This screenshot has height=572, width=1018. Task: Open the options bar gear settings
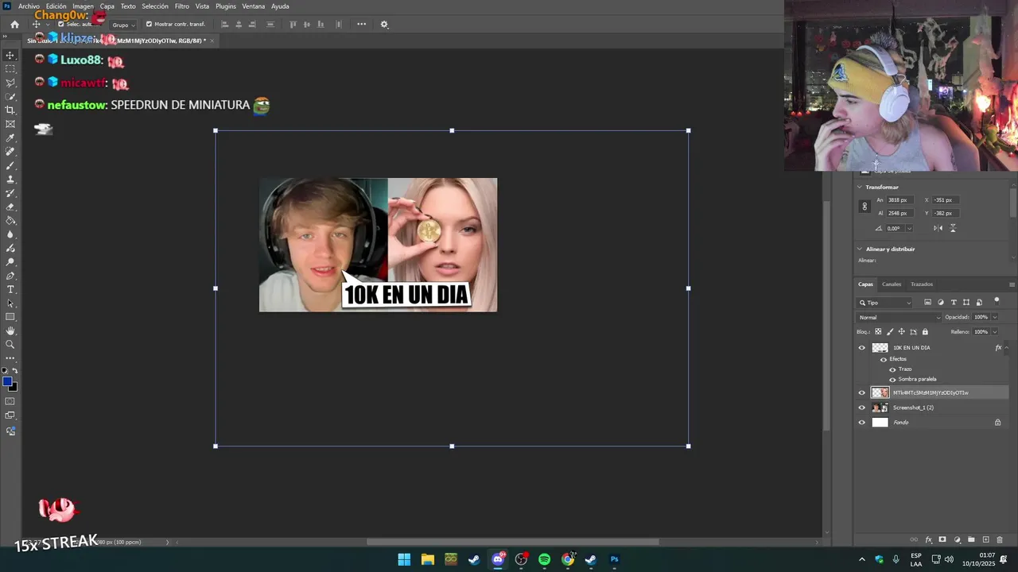384,25
